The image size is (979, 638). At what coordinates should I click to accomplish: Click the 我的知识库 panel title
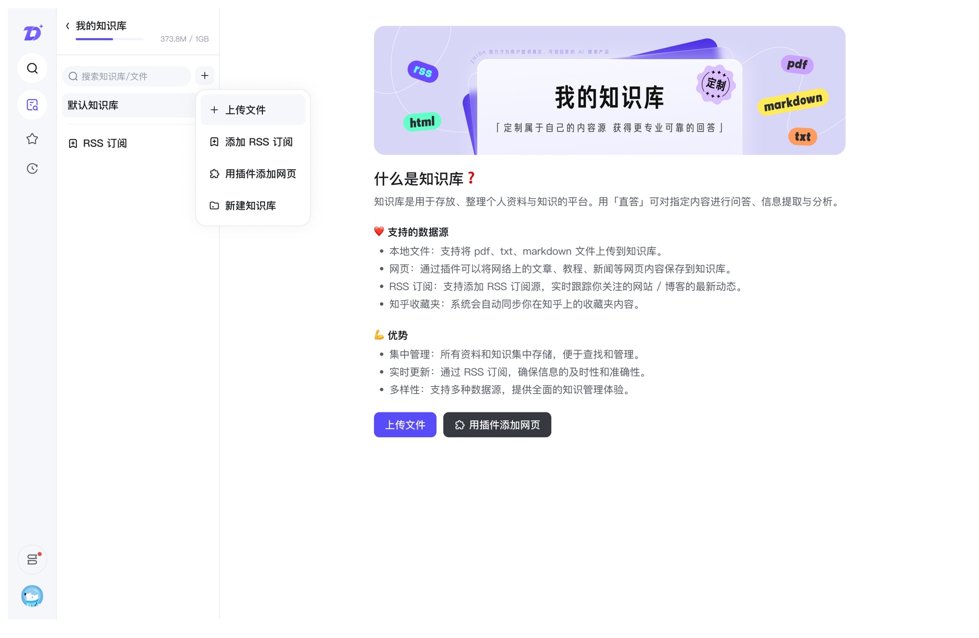(101, 26)
